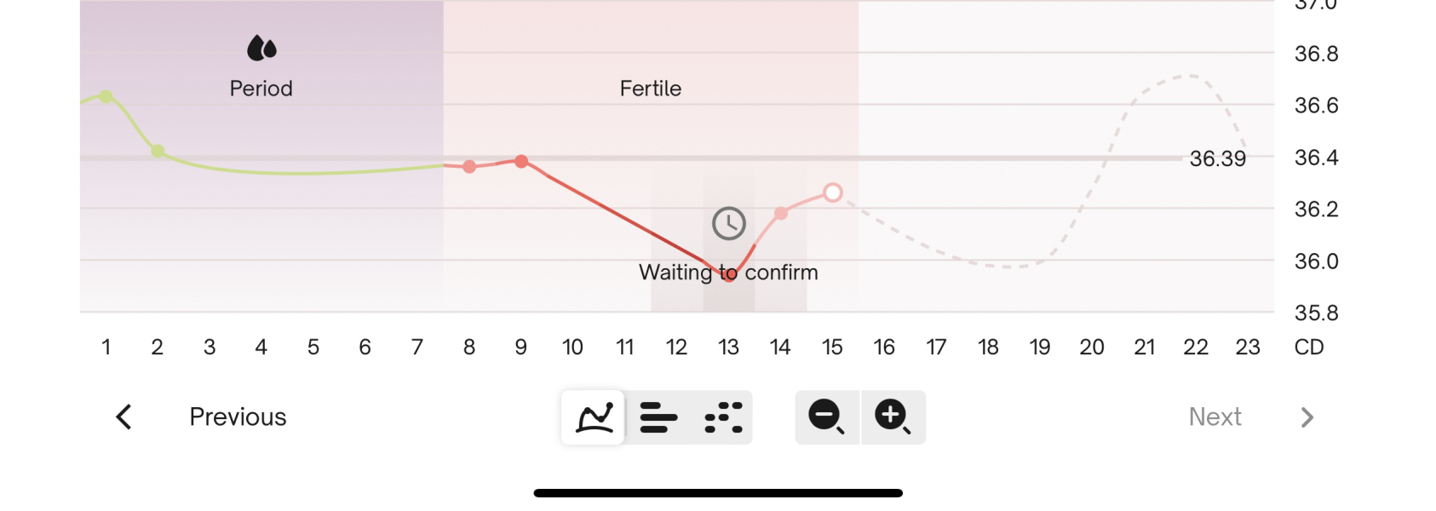
Task: Zoom out with the minus magnifier
Action: pyautogui.click(x=826, y=417)
